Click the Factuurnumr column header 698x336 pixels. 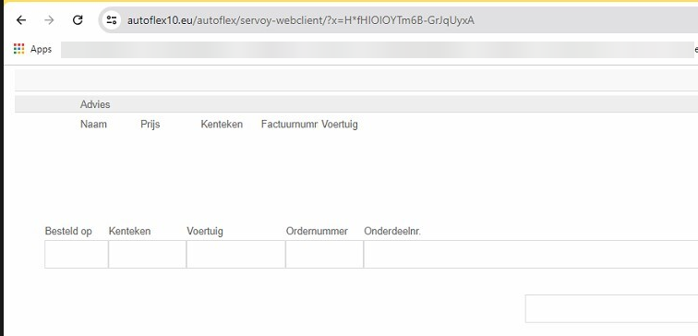point(290,125)
